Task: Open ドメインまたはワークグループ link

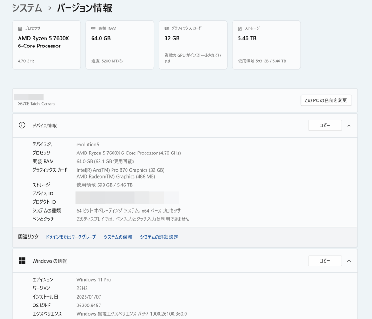Action: tap(71, 237)
